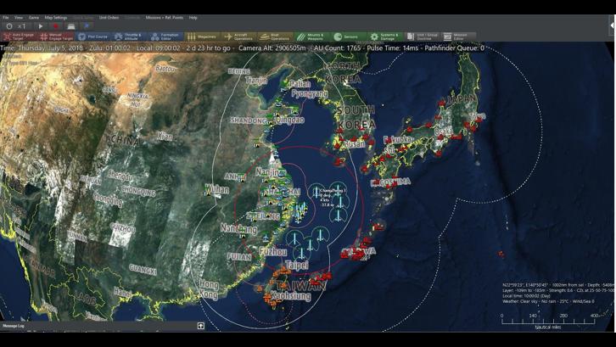Pop out the Message Log window
The image size is (616, 347).
click(x=201, y=326)
